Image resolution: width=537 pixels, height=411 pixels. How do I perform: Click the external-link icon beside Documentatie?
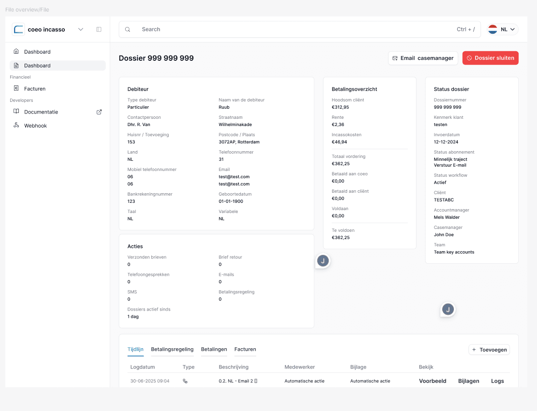(99, 112)
